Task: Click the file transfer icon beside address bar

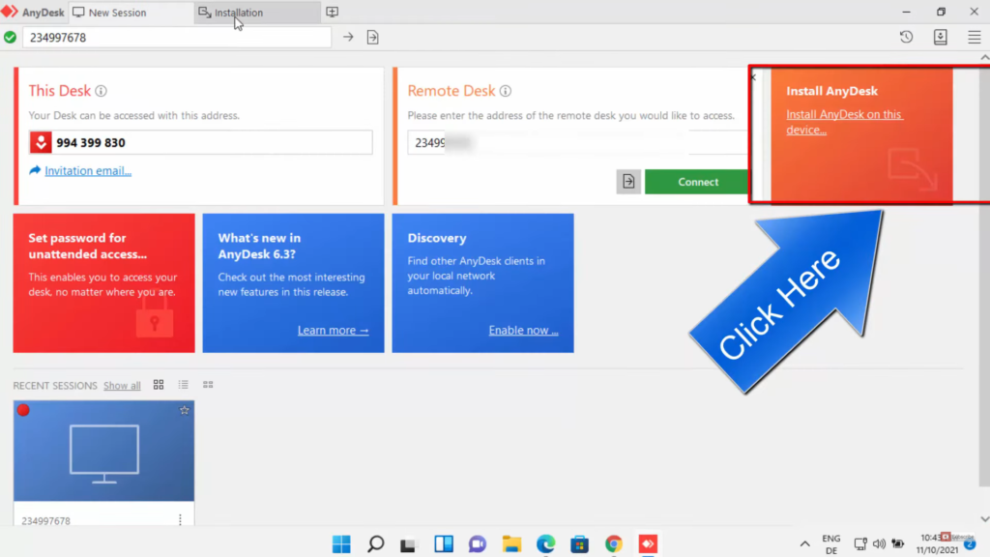Action: pyautogui.click(x=372, y=37)
